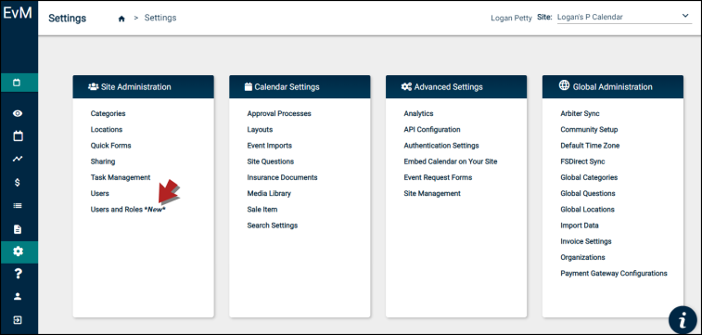Open Embed Calendar on Your Site
Screen dimensions: 702x335
[451, 161]
